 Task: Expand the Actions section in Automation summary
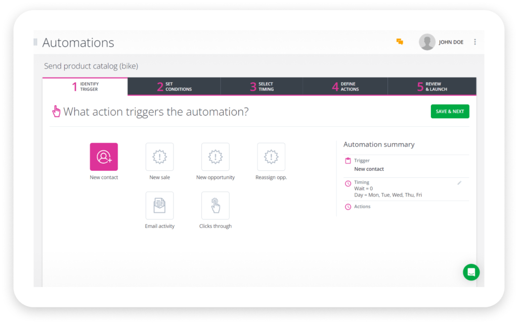[347, 206]
